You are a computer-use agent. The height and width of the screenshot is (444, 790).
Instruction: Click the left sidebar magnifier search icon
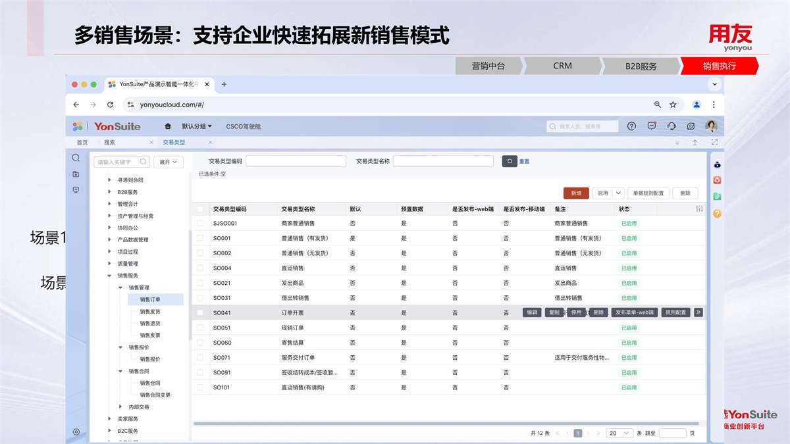76,158
